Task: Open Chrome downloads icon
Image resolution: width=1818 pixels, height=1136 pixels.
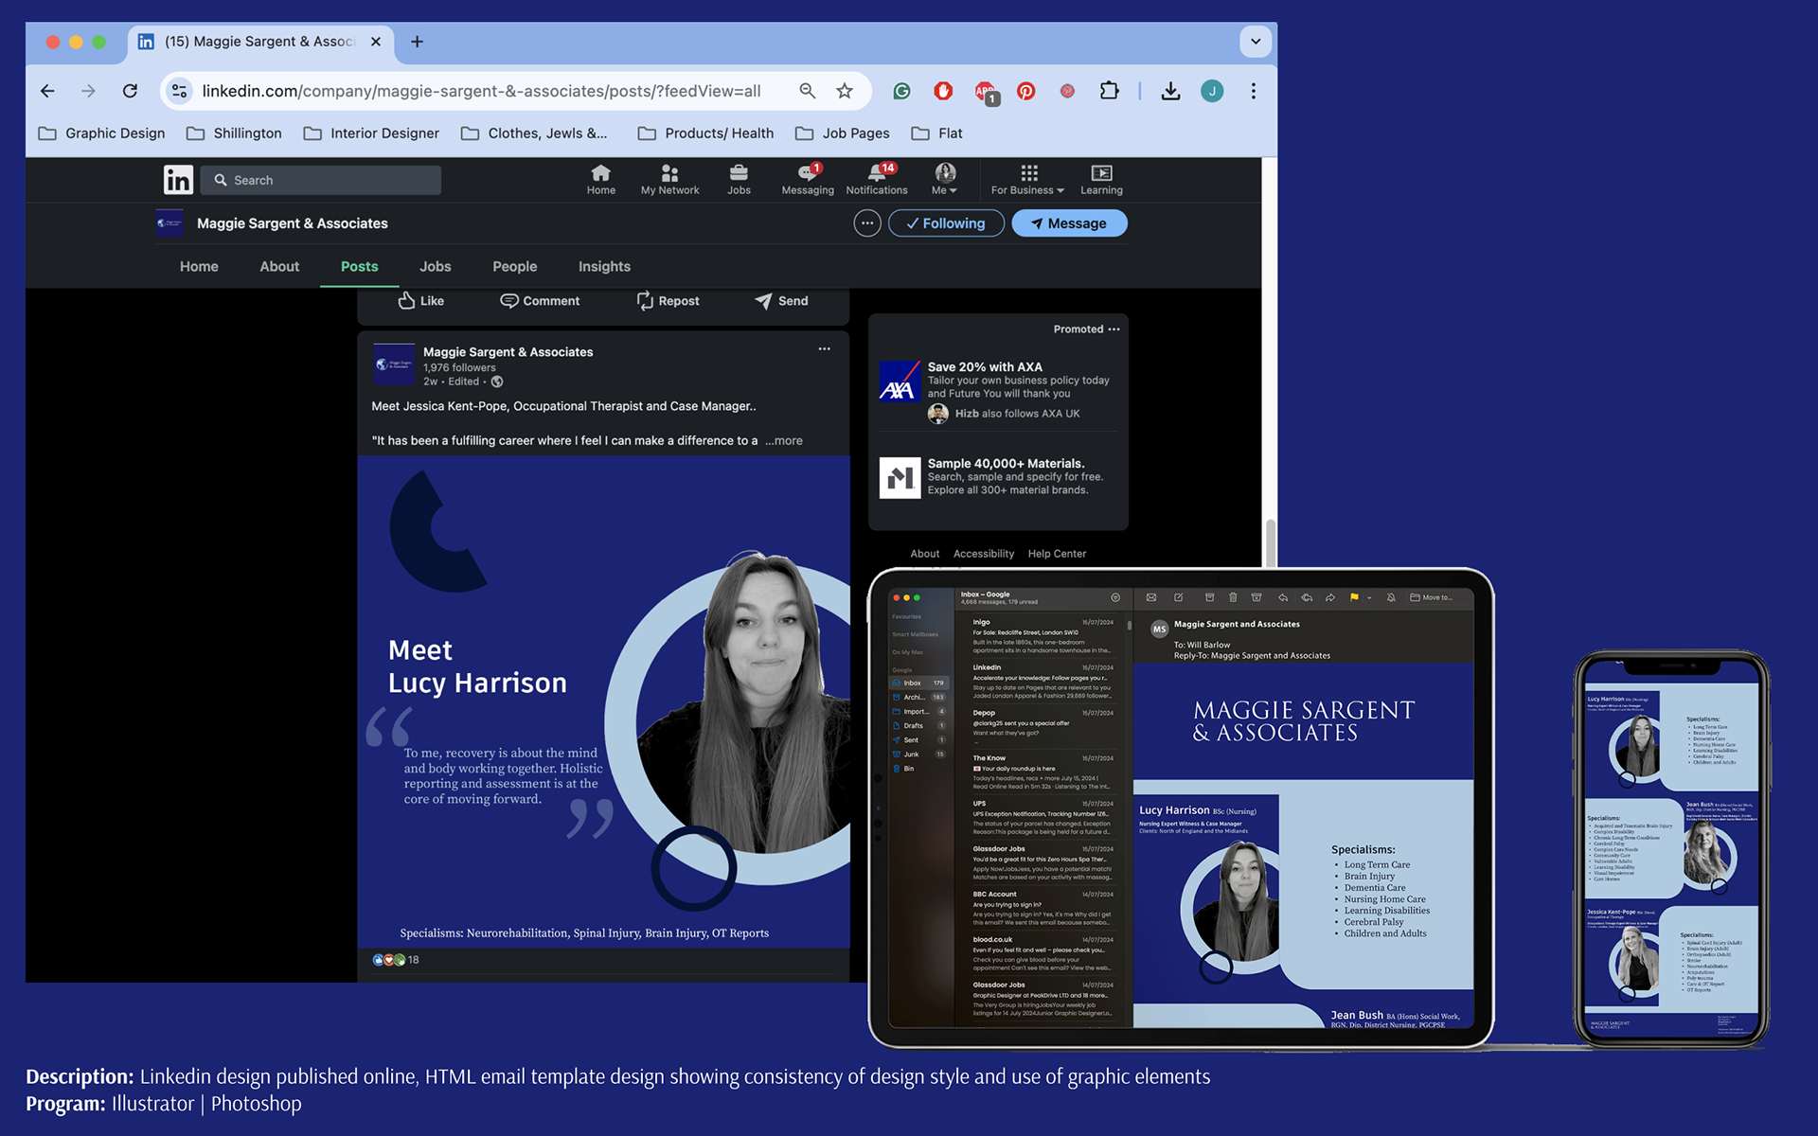Action: pos(1170,91)
